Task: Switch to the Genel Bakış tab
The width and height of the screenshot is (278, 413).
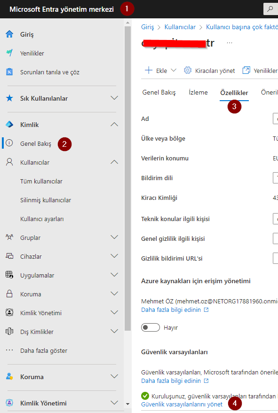Action: pos(159,93)
